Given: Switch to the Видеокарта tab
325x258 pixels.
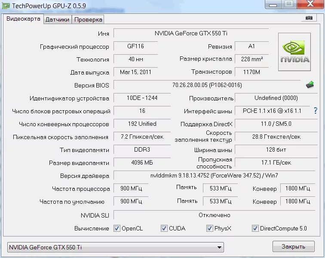Looking at the screenshot, I should pyautogui.click(x=23, y=19).
